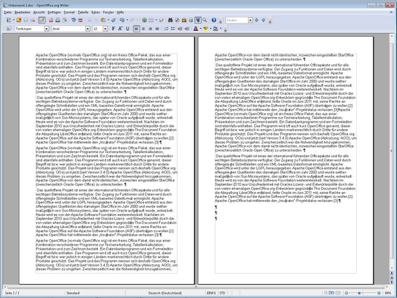Run the spellcheck ABC icon
Screen dimensions: 397x298
74,20
